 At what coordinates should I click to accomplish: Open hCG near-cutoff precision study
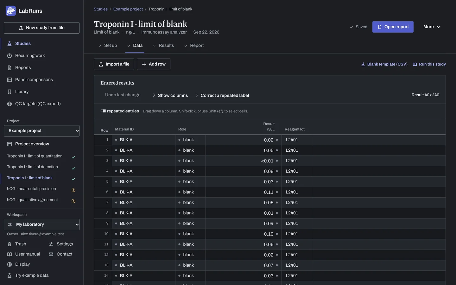tap(41, 189)
